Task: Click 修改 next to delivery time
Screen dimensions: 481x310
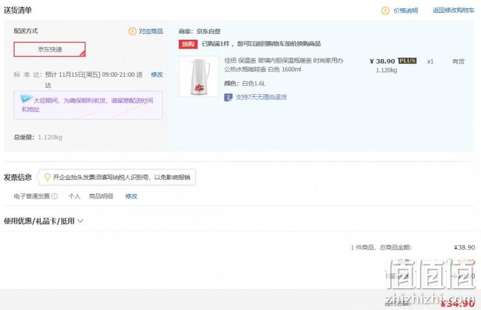Action: click(156, 75)
